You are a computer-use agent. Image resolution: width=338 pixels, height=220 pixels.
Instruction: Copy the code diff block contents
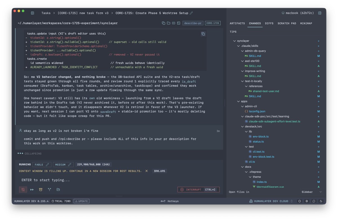(203, 34)
